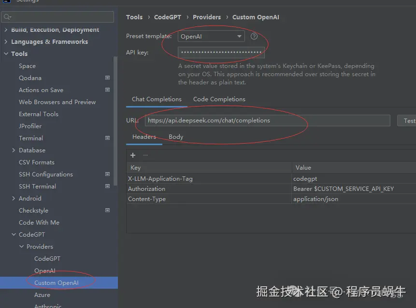Click the project-level icon next to SSH Configurations
Screen dimensions: 416x308
107,174
